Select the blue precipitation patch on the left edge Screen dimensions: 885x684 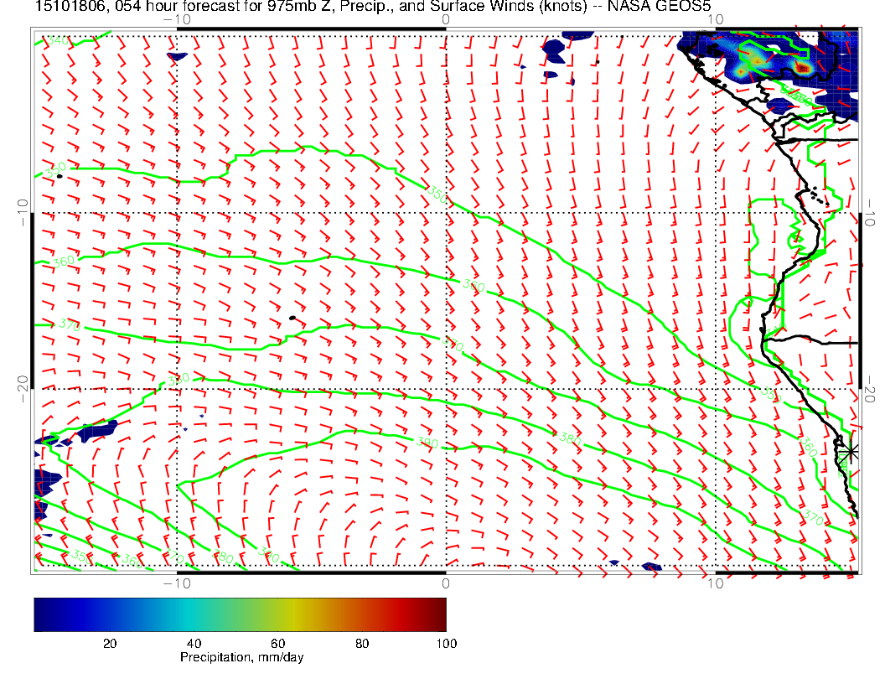pyautogui.click(x=47, y=484)
